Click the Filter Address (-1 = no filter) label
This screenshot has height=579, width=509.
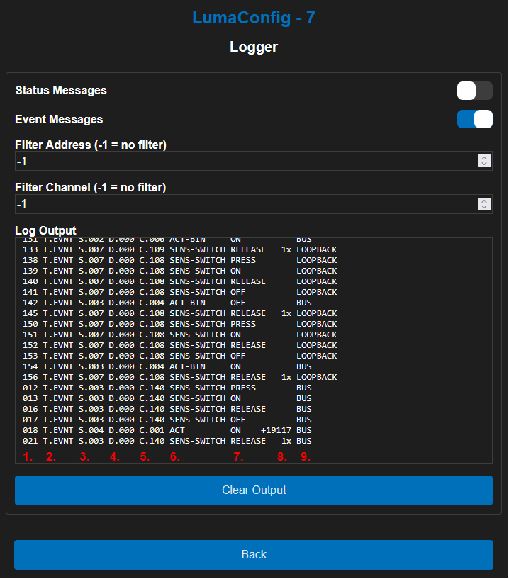click(x=91, y=145)
